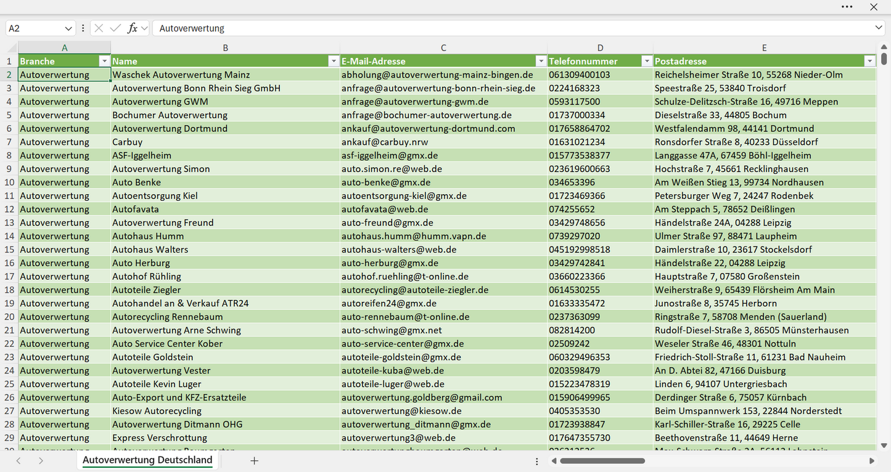Viewport: 891px width, 472px height.
Task: Click cell Autoentsorgung Kiel
Action: pos(226,196)
